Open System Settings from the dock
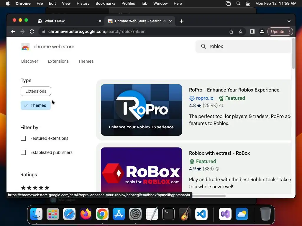 pyautogui.click(x=135, y=214)
